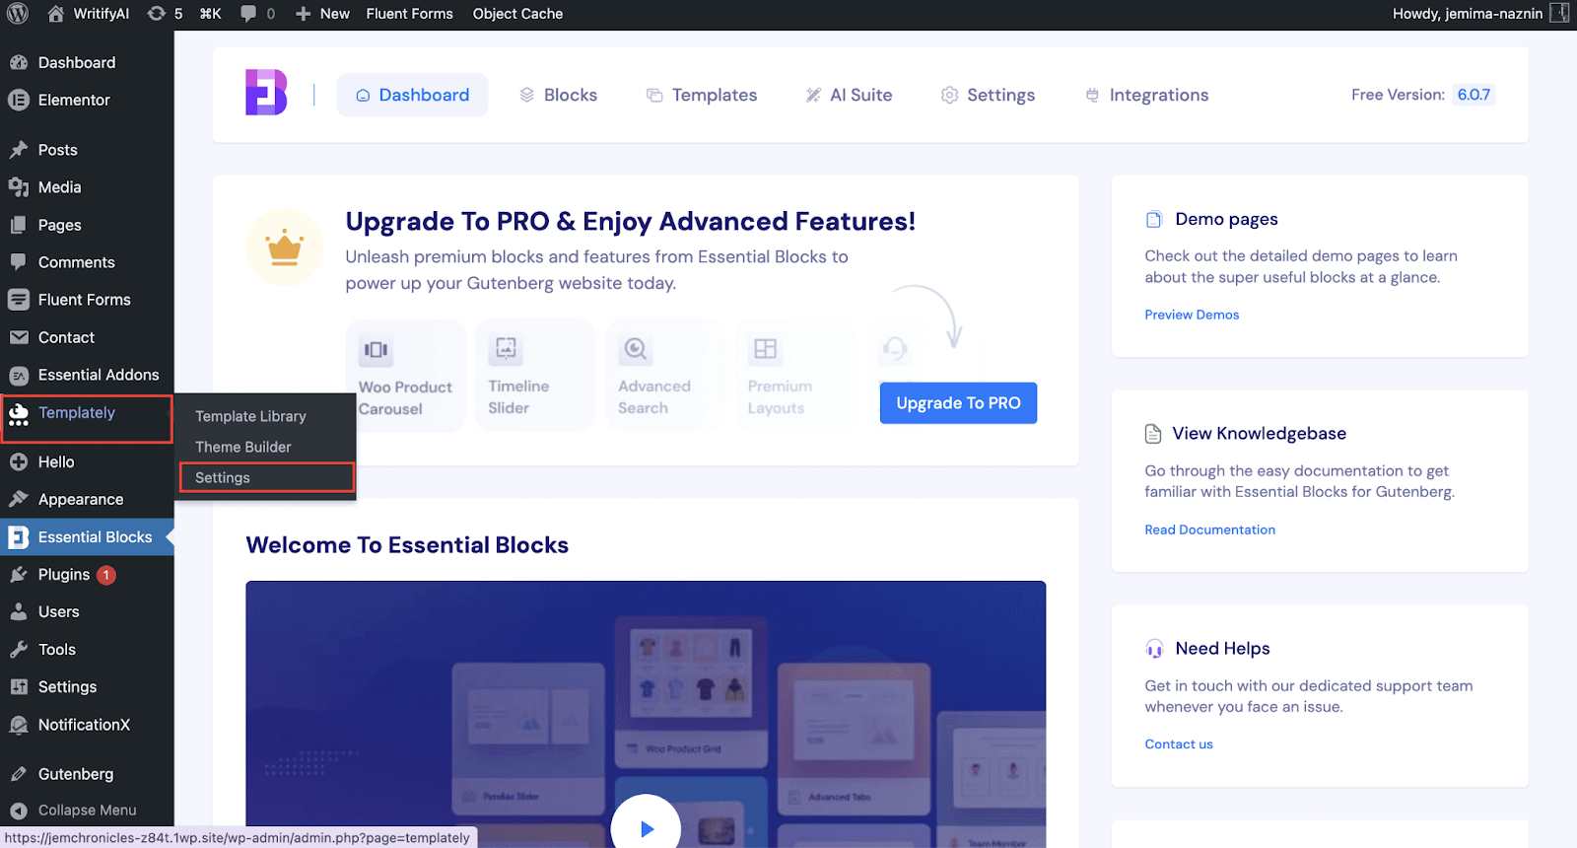Open the Preview Demos link

coord(1192,315)
